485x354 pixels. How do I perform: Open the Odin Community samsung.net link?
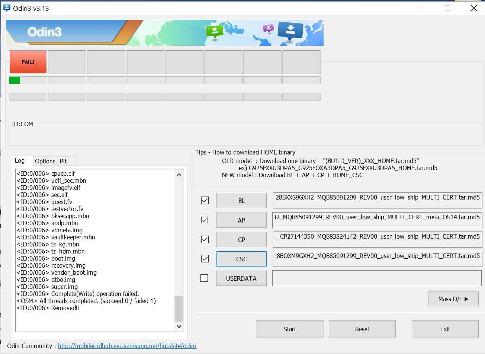127,346
